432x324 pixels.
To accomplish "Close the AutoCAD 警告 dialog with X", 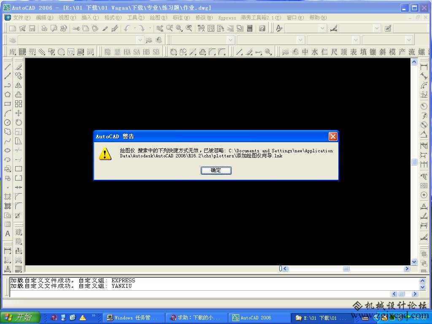I will pyautogui.click(x=333, y=136).
